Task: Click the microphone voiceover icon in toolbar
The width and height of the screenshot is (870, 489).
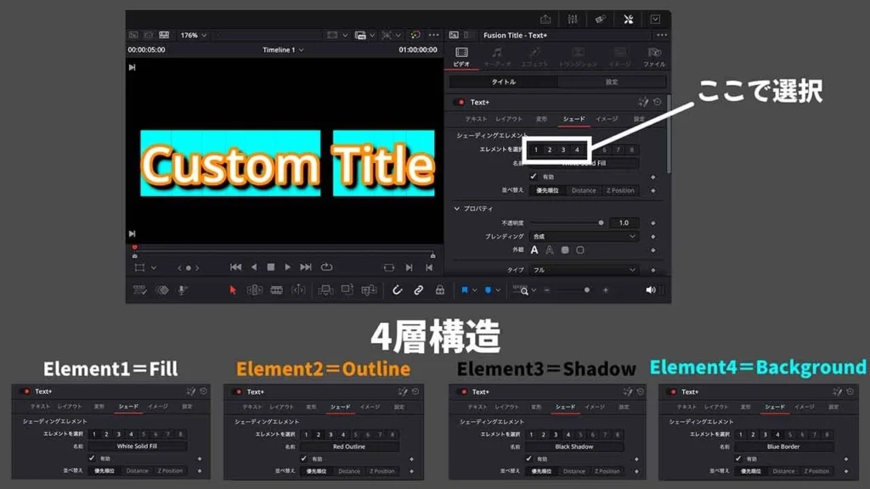Action: [x=183, y=289]
